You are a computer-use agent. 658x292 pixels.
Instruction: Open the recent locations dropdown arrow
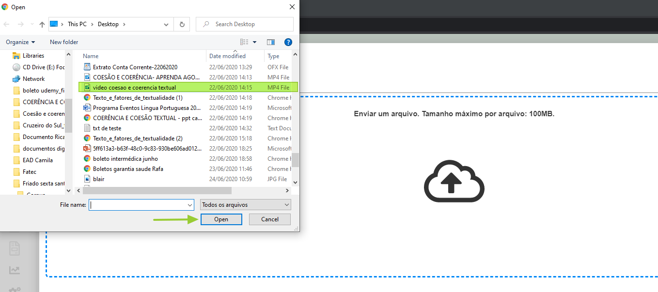(x=31, y=24)
